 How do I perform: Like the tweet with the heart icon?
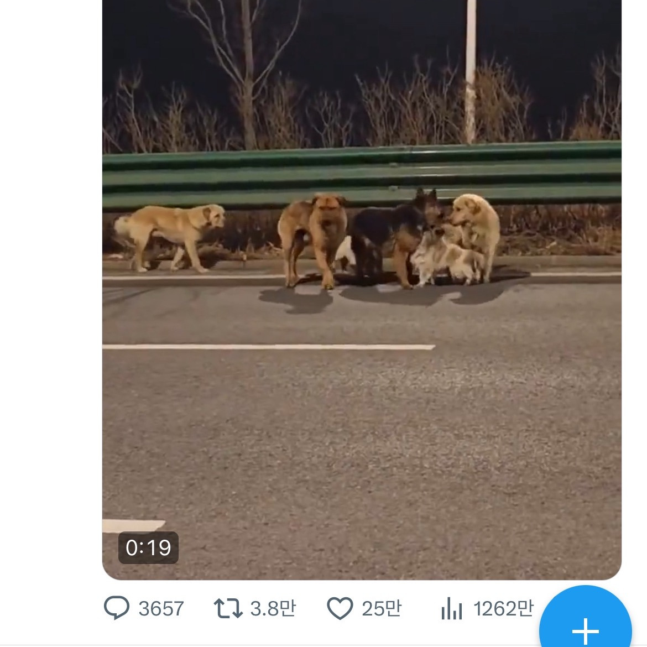click(340, 608)
